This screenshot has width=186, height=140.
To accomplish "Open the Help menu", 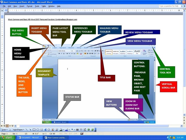I will point(59,6).
